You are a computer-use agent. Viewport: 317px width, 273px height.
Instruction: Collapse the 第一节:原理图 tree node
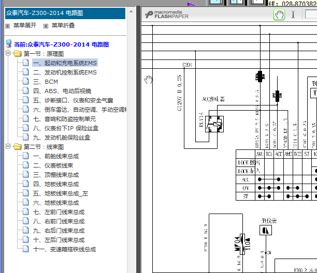(8, 53)
